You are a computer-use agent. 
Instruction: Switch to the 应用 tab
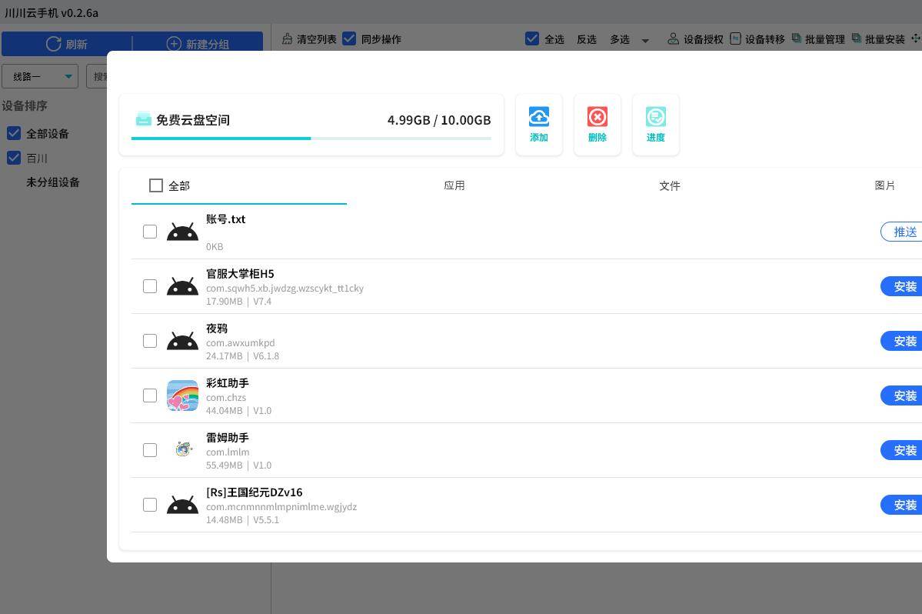pos(454,185)
